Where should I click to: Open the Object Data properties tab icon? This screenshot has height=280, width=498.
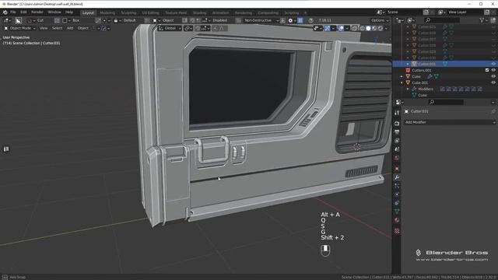pos(397,212)
